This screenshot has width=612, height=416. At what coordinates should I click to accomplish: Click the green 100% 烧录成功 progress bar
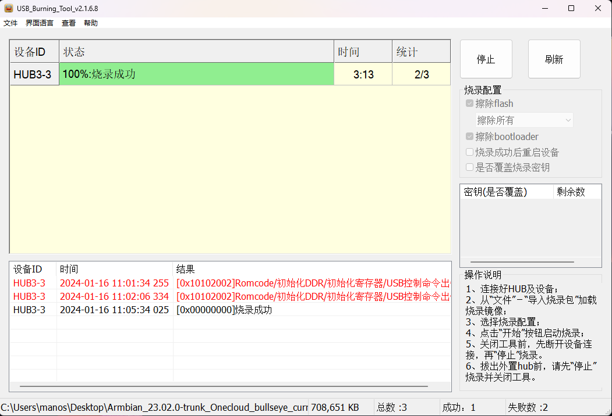pyautogui.click(x=196, y=74)
